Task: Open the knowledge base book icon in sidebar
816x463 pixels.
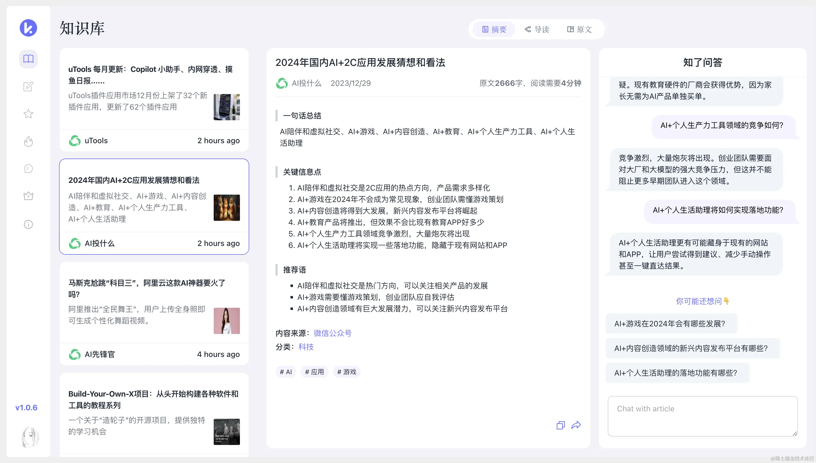Action: (28, 59)
